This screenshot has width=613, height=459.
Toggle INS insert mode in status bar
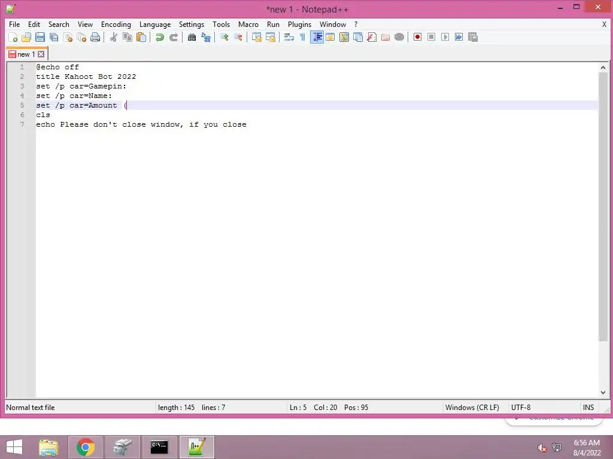588,408
